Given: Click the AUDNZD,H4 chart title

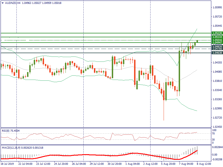Looking at the screenshot, I should 13,3.
